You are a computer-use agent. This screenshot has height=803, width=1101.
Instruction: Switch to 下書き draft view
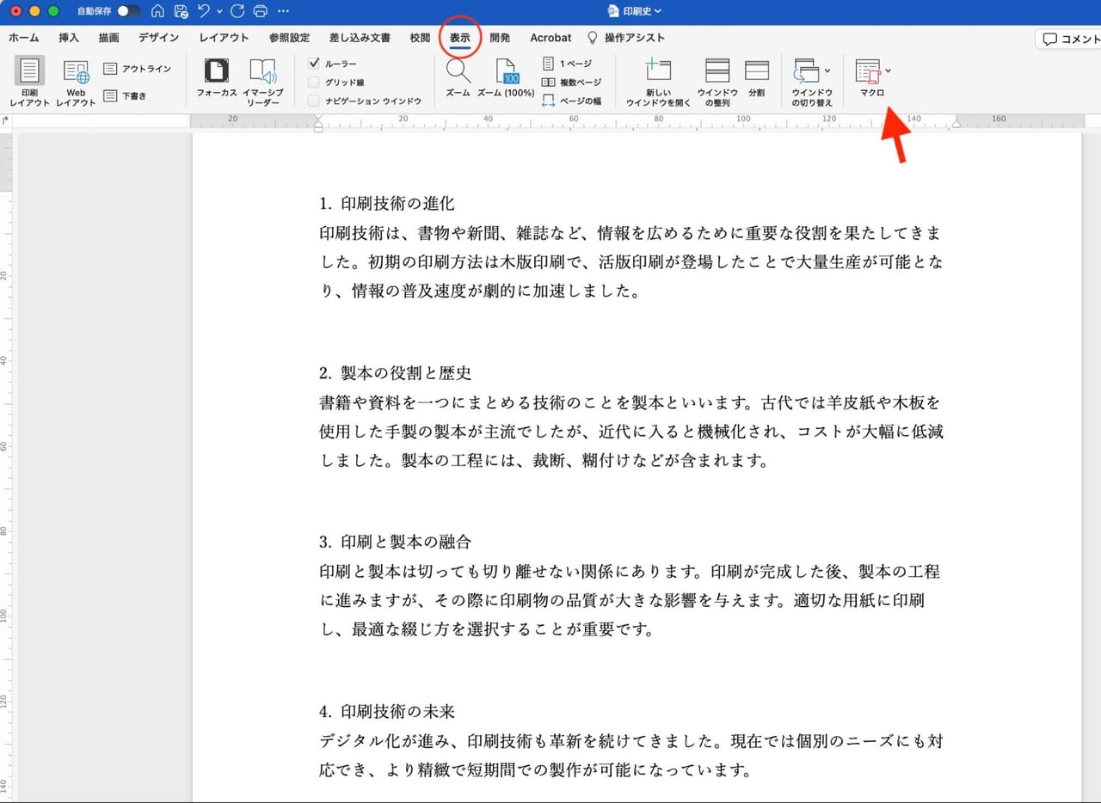click(x=125, y=96)
